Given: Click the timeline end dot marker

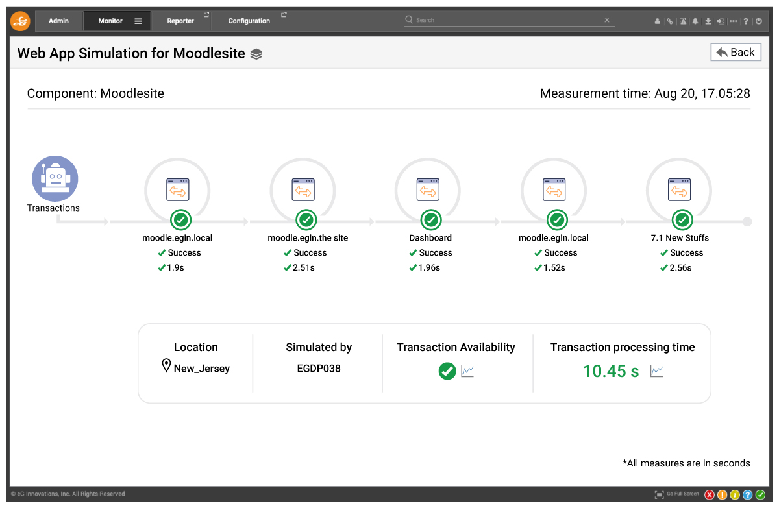Looking at the screenshot, I should 747,222.
